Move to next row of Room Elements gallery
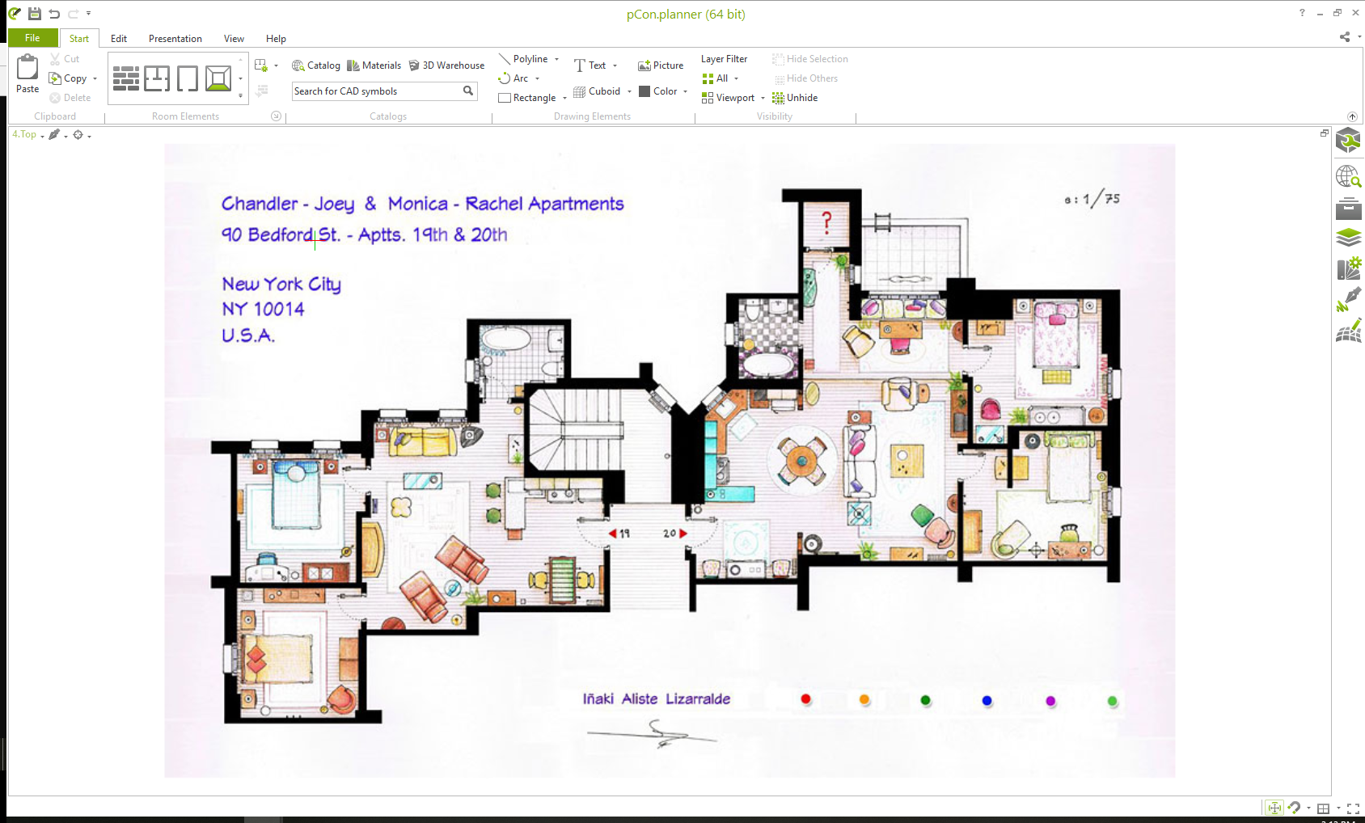The image size is (1365, 823). (x=240, y=78)
